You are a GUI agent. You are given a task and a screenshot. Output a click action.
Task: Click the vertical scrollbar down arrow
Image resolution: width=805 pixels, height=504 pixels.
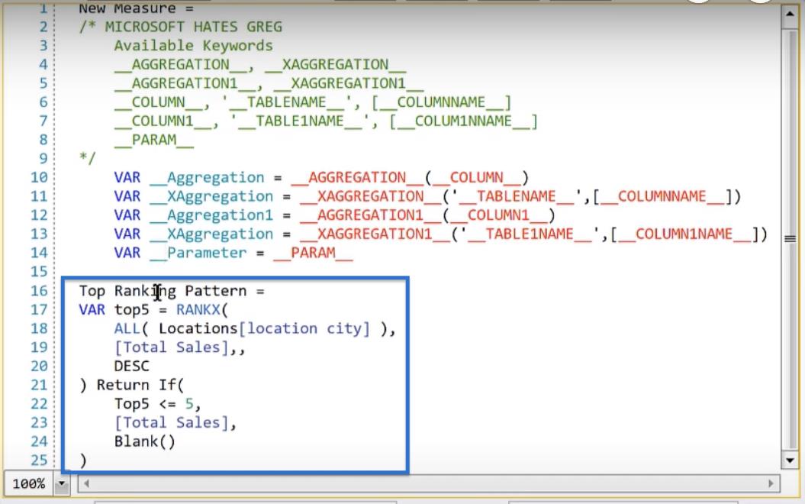[790, 460]
